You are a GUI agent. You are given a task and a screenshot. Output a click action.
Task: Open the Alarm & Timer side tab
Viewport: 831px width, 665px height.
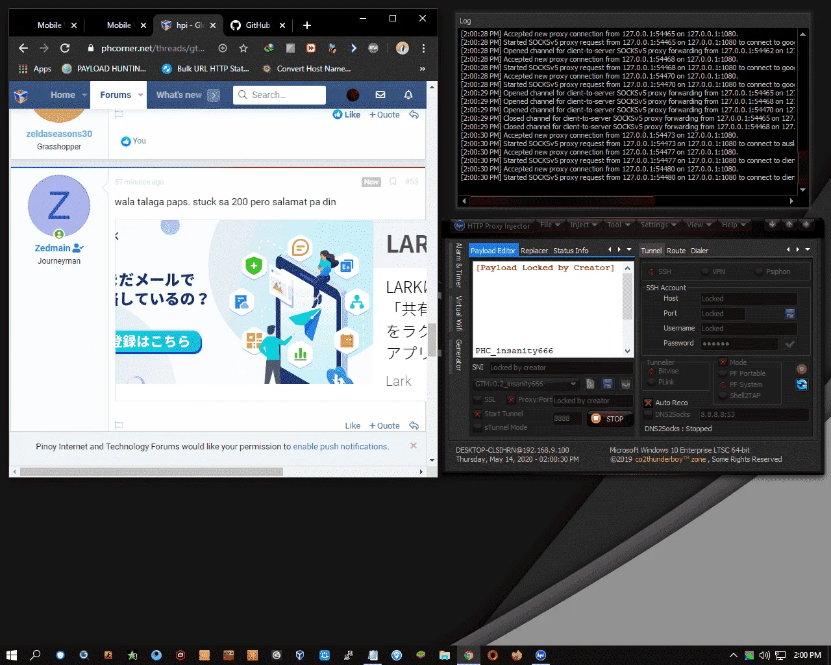coord(458,265)
